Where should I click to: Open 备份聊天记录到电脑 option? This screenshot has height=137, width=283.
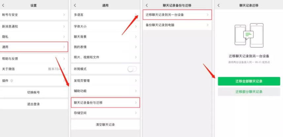177,25
